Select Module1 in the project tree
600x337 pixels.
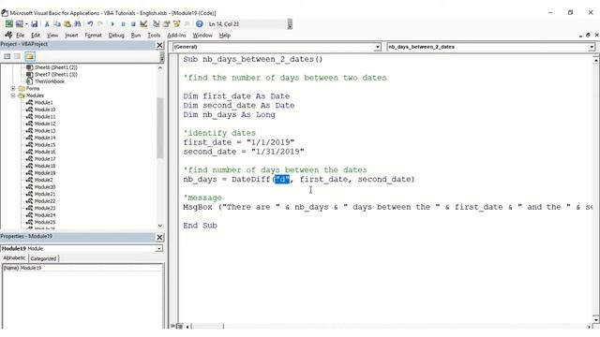[x=44, y=103]
